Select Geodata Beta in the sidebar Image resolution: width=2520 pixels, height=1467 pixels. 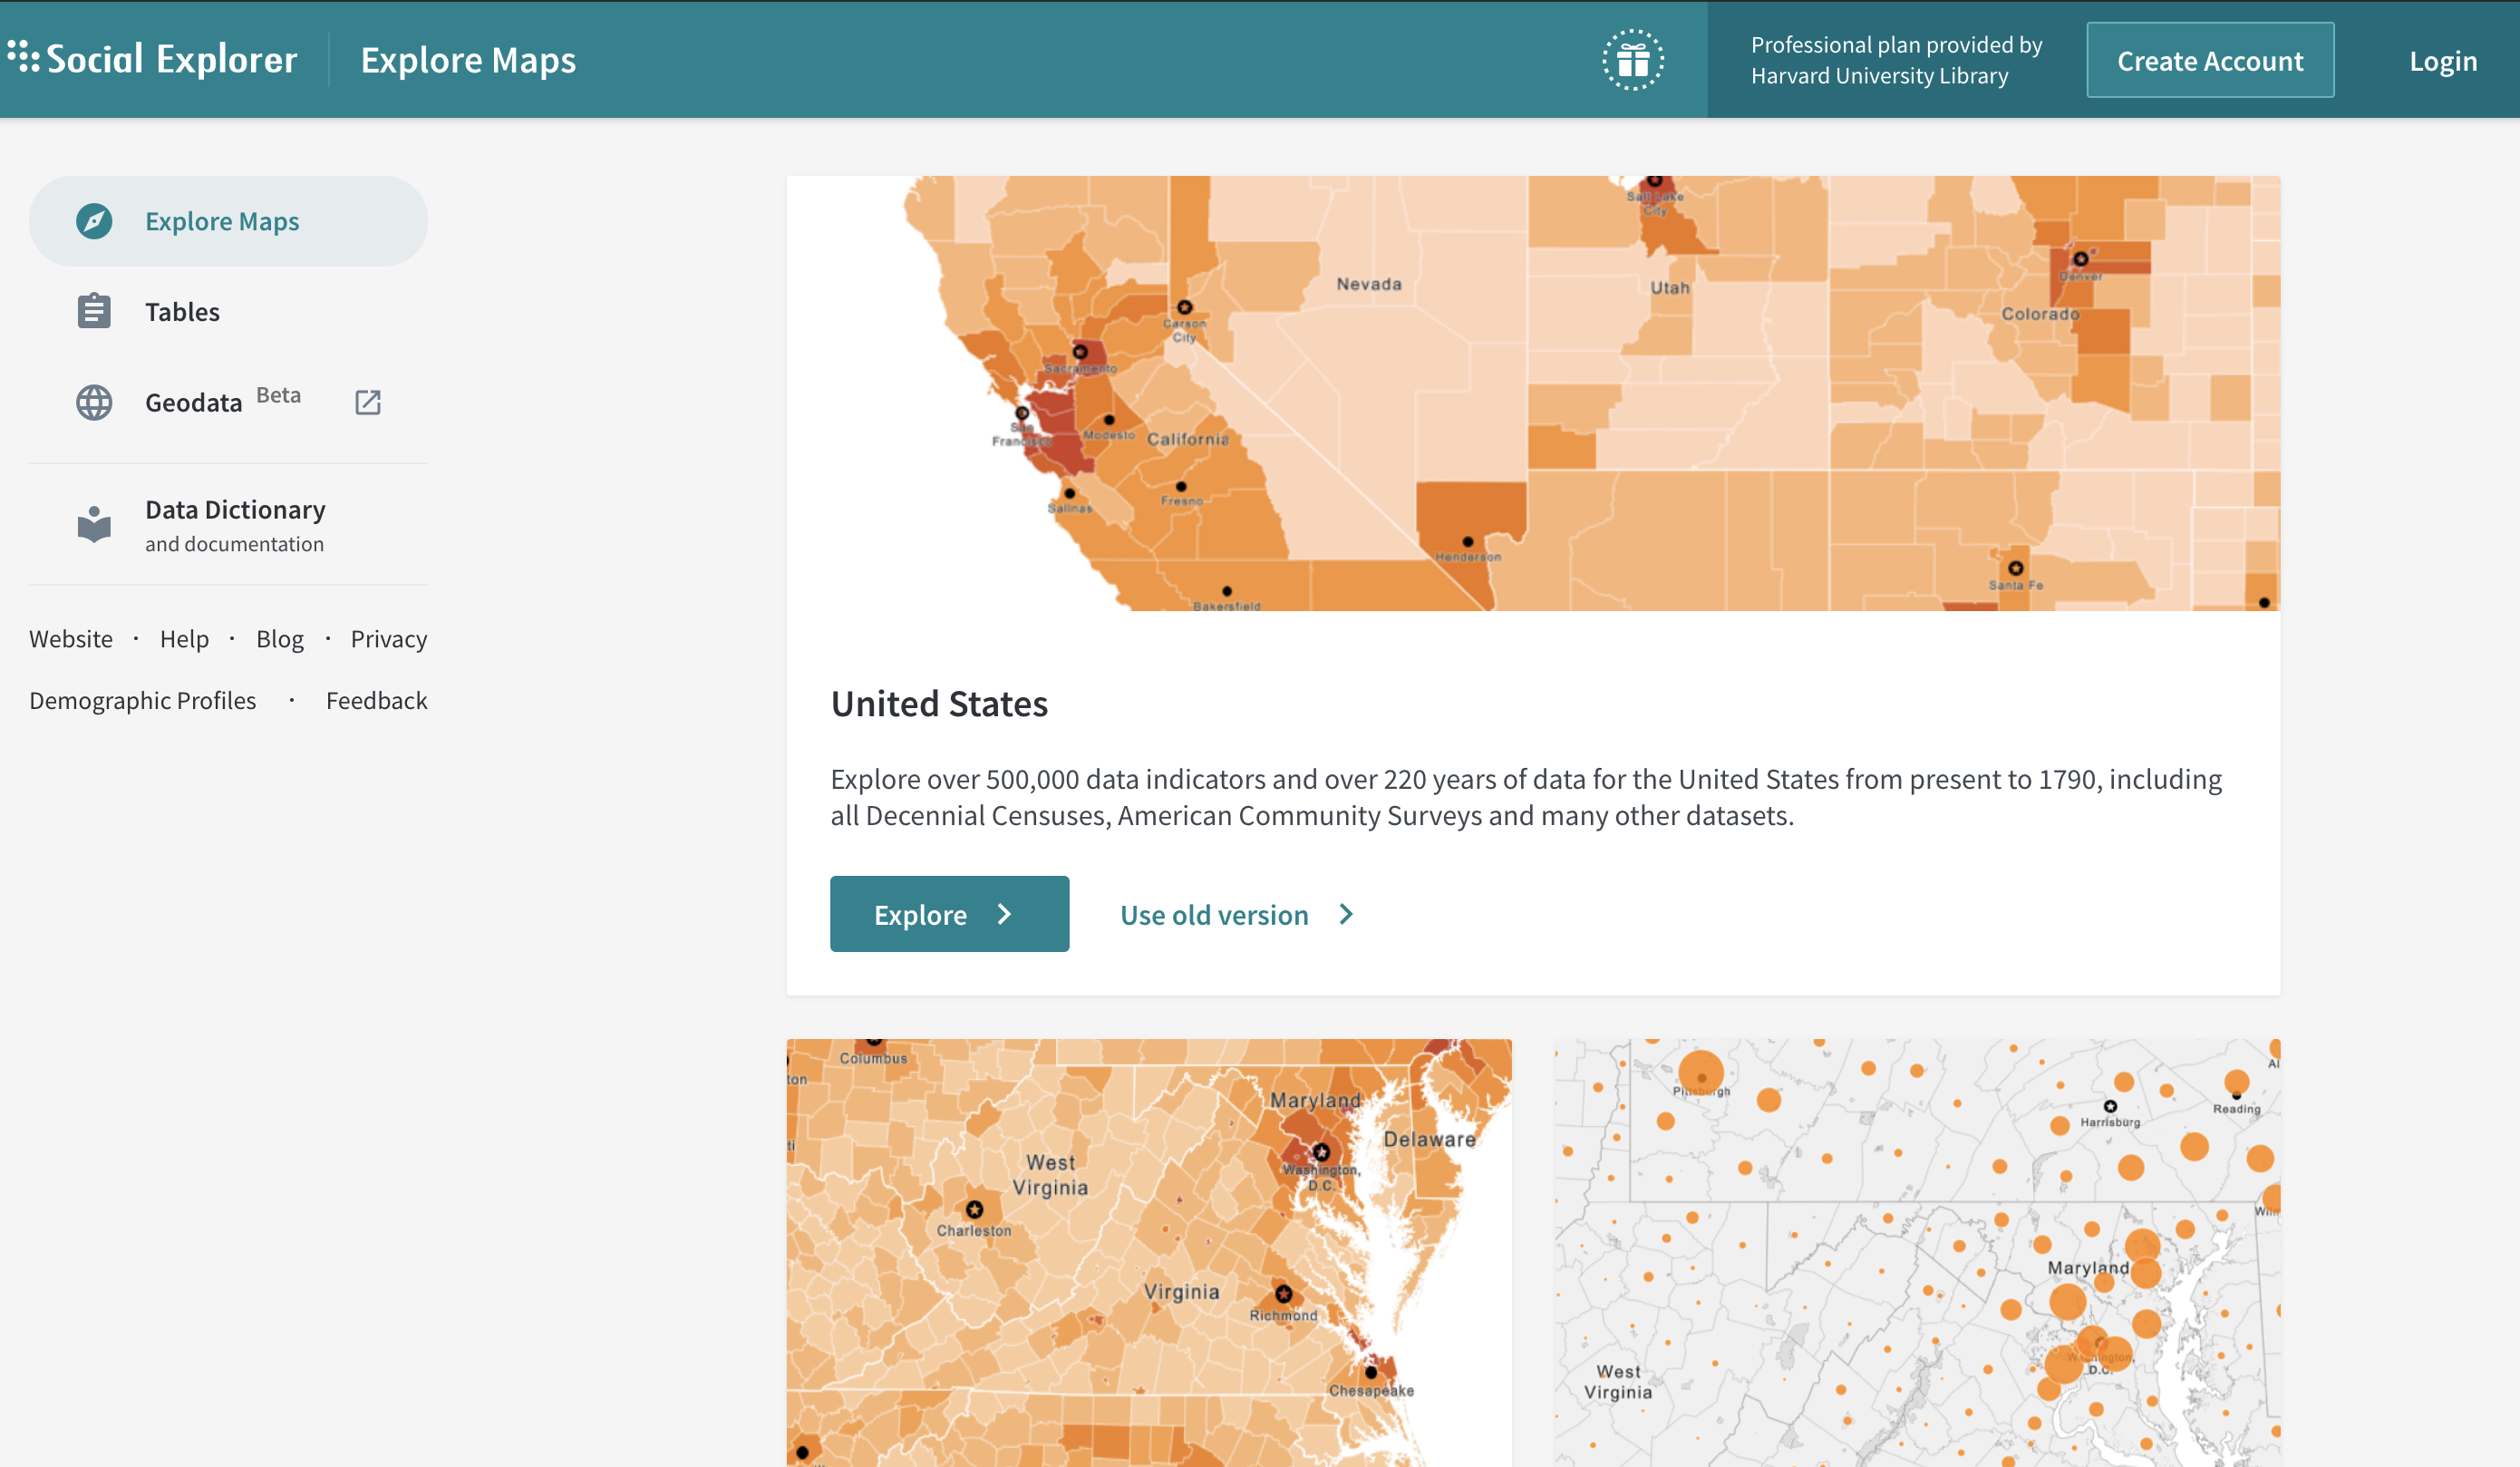pos(194,402)
